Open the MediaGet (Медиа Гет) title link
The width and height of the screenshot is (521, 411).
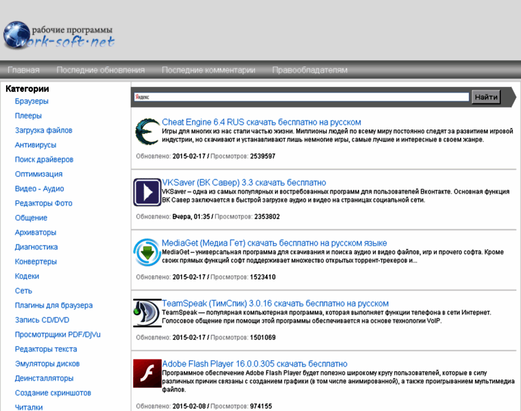[274, 243]
